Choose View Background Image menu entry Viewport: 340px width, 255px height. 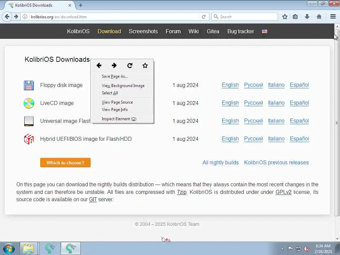tap(123, 86)
